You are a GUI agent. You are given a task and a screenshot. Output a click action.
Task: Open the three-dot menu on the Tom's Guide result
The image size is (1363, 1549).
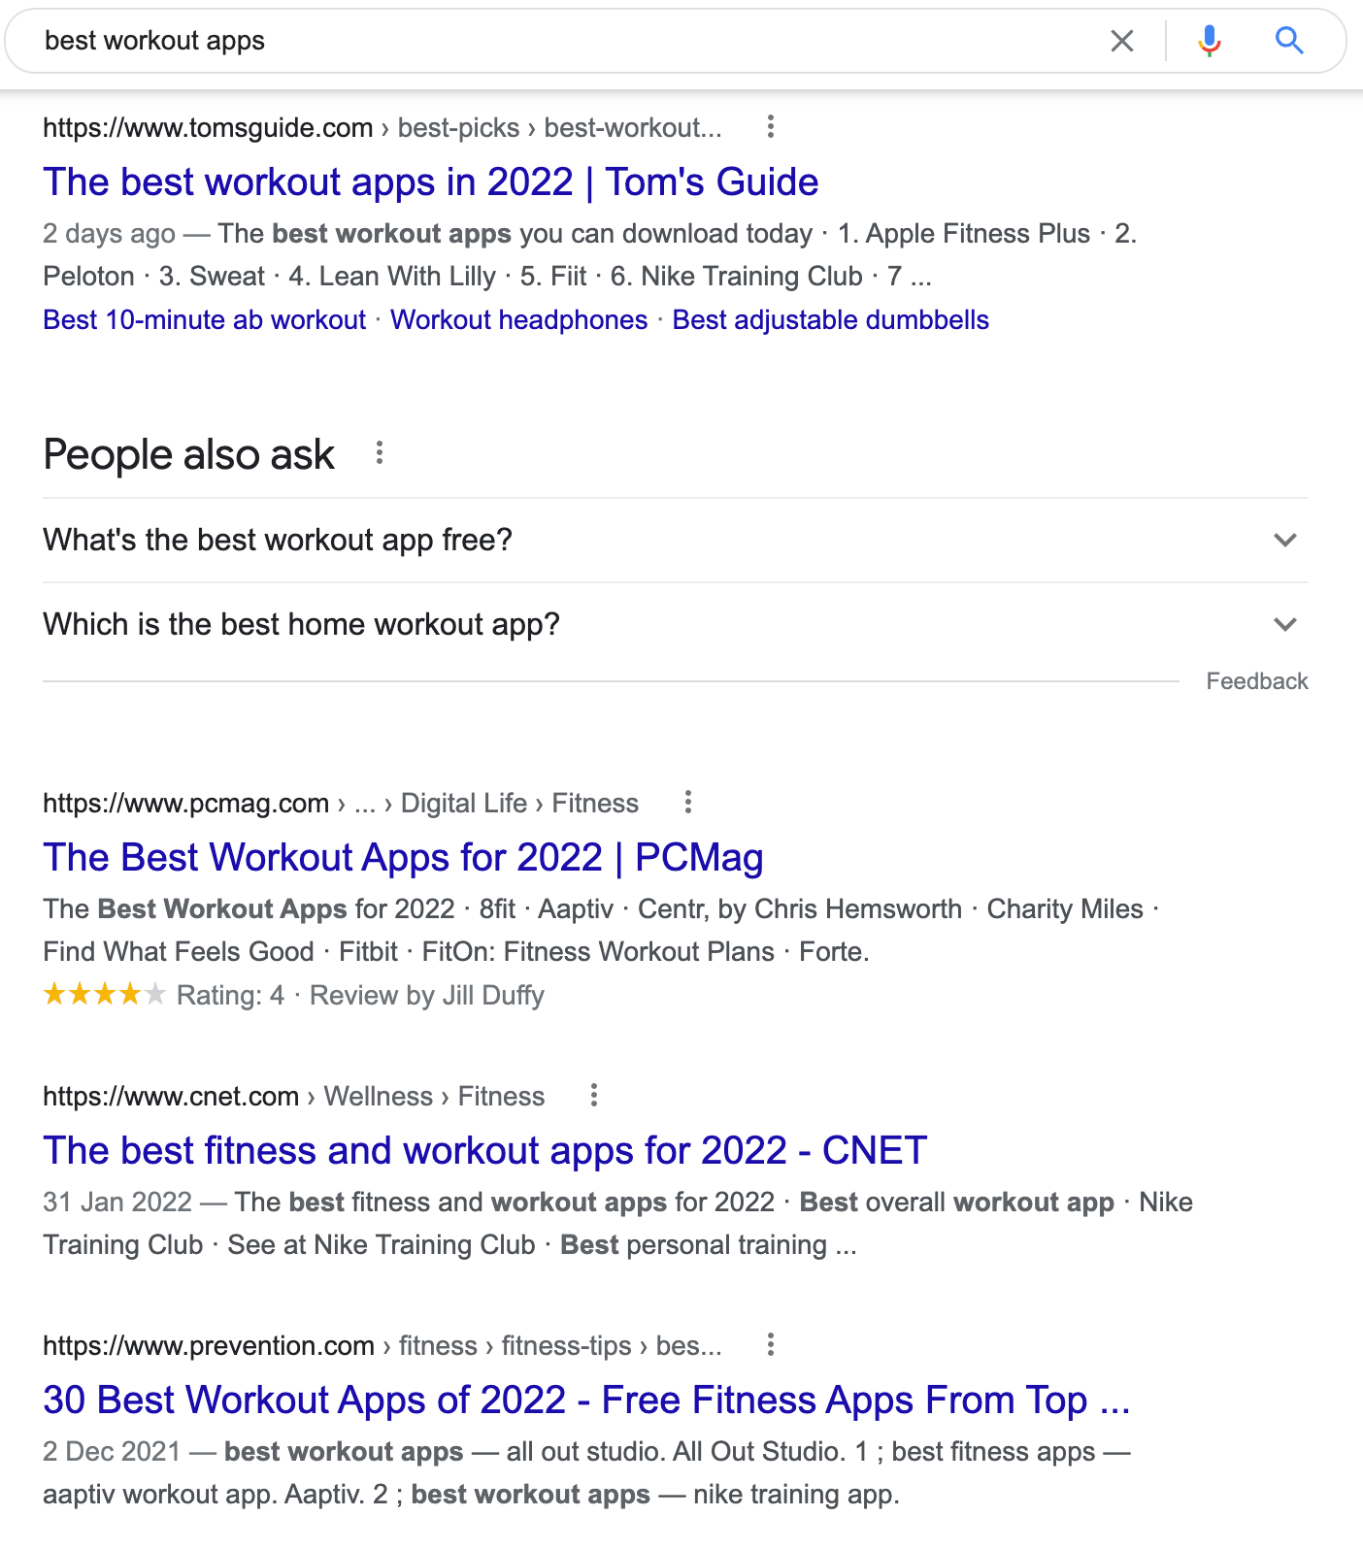(770, 127)
